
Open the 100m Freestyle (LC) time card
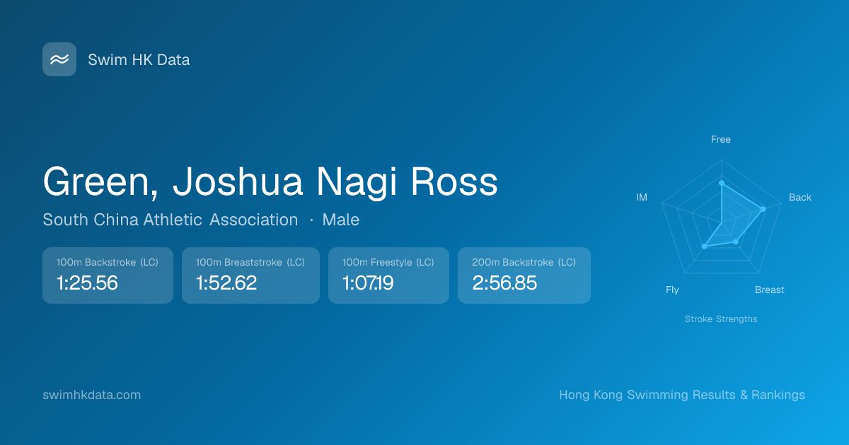tap(388, 275)
